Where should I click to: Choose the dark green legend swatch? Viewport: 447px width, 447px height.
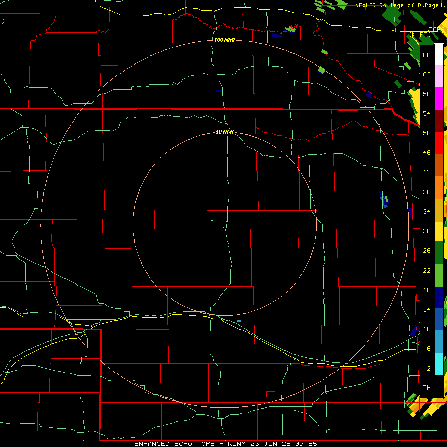pyautogui.click(x=439, y=253)
